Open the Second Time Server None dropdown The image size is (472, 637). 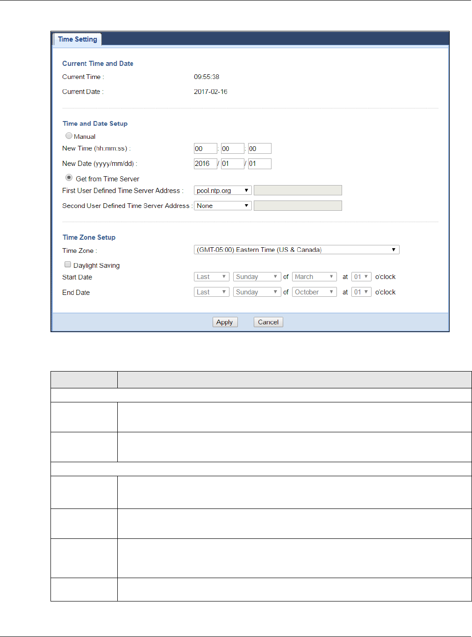(x=223, y=206)
